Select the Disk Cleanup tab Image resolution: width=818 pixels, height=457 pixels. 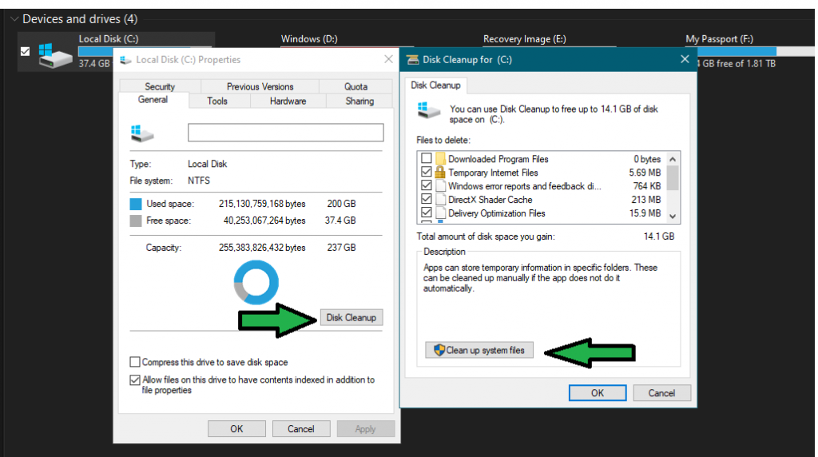435,85
